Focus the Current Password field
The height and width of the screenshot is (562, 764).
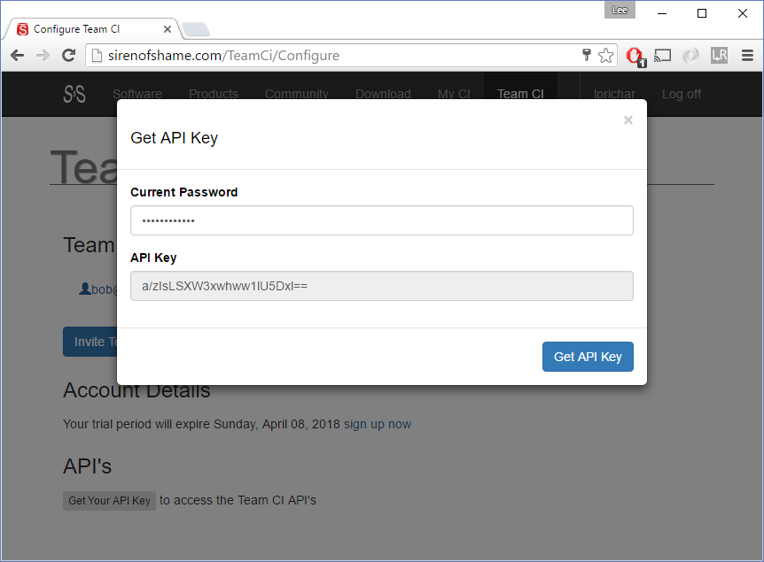coord(381,220)
